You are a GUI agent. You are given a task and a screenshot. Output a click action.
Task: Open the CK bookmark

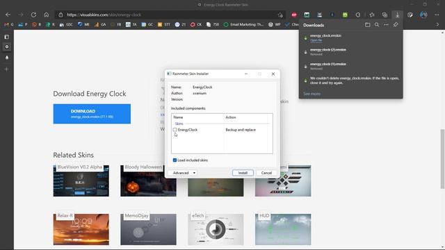point(196,25)
